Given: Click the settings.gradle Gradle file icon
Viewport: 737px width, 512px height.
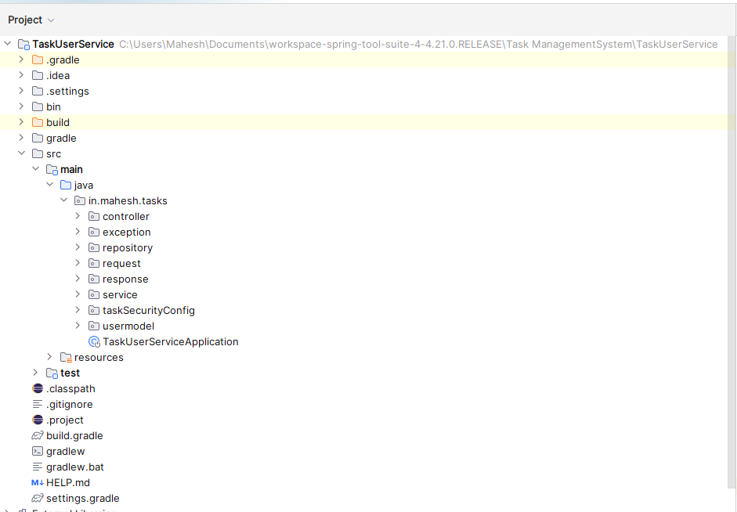Looking at the screenshot, I should [x=38, y=499].
